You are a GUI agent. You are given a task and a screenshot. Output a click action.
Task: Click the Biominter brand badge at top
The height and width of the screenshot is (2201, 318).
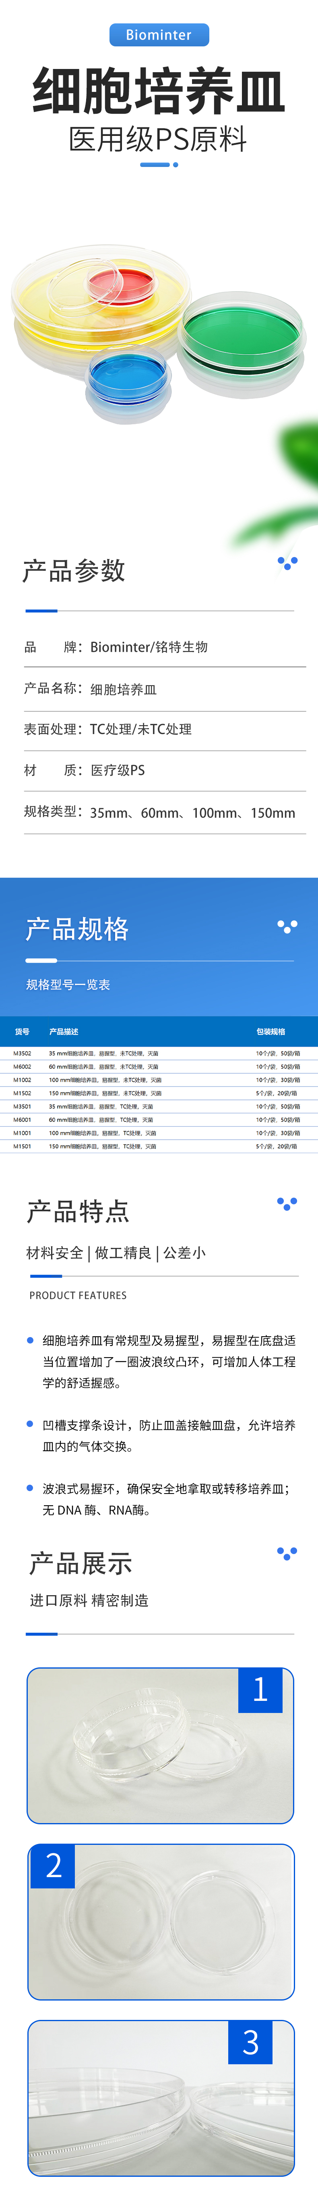click(159, 35)
